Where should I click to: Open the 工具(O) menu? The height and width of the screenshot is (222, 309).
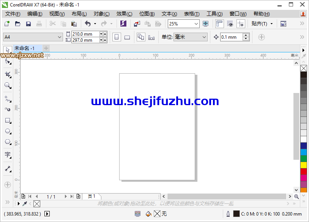click(214, 14)
